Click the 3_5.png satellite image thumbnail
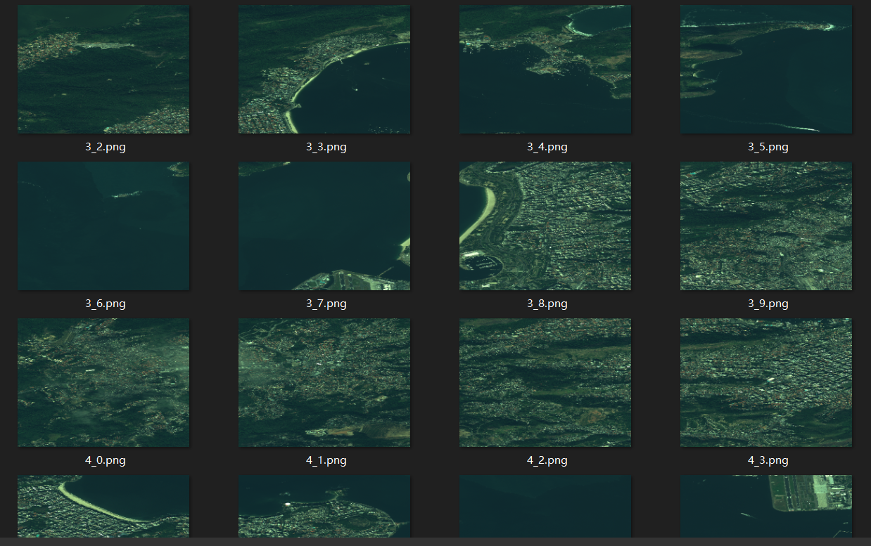The image size is (871, 546). point(766,69)
